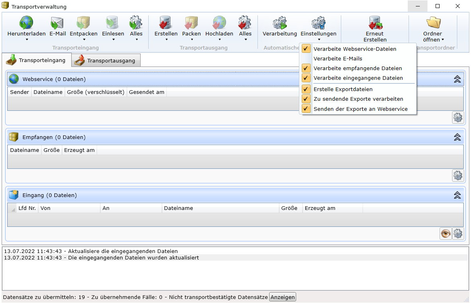This screenshot has width=471, height=303.
Task: Select Erstelle Exportdateien menu entry
Action: pos(343,89)
